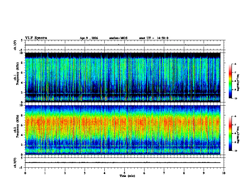Click the "4" frequency tick of the ch.1 spectrogram
Image resolution: width=252 pixels, height=194 pixels.
coord(22,83)
